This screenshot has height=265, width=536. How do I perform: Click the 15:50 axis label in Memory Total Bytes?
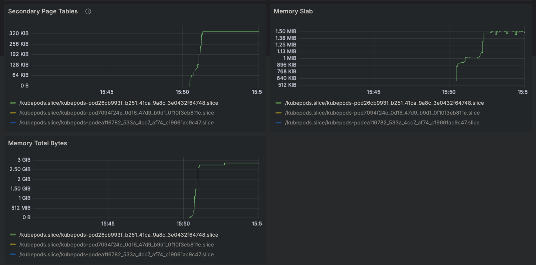[183, 224]
